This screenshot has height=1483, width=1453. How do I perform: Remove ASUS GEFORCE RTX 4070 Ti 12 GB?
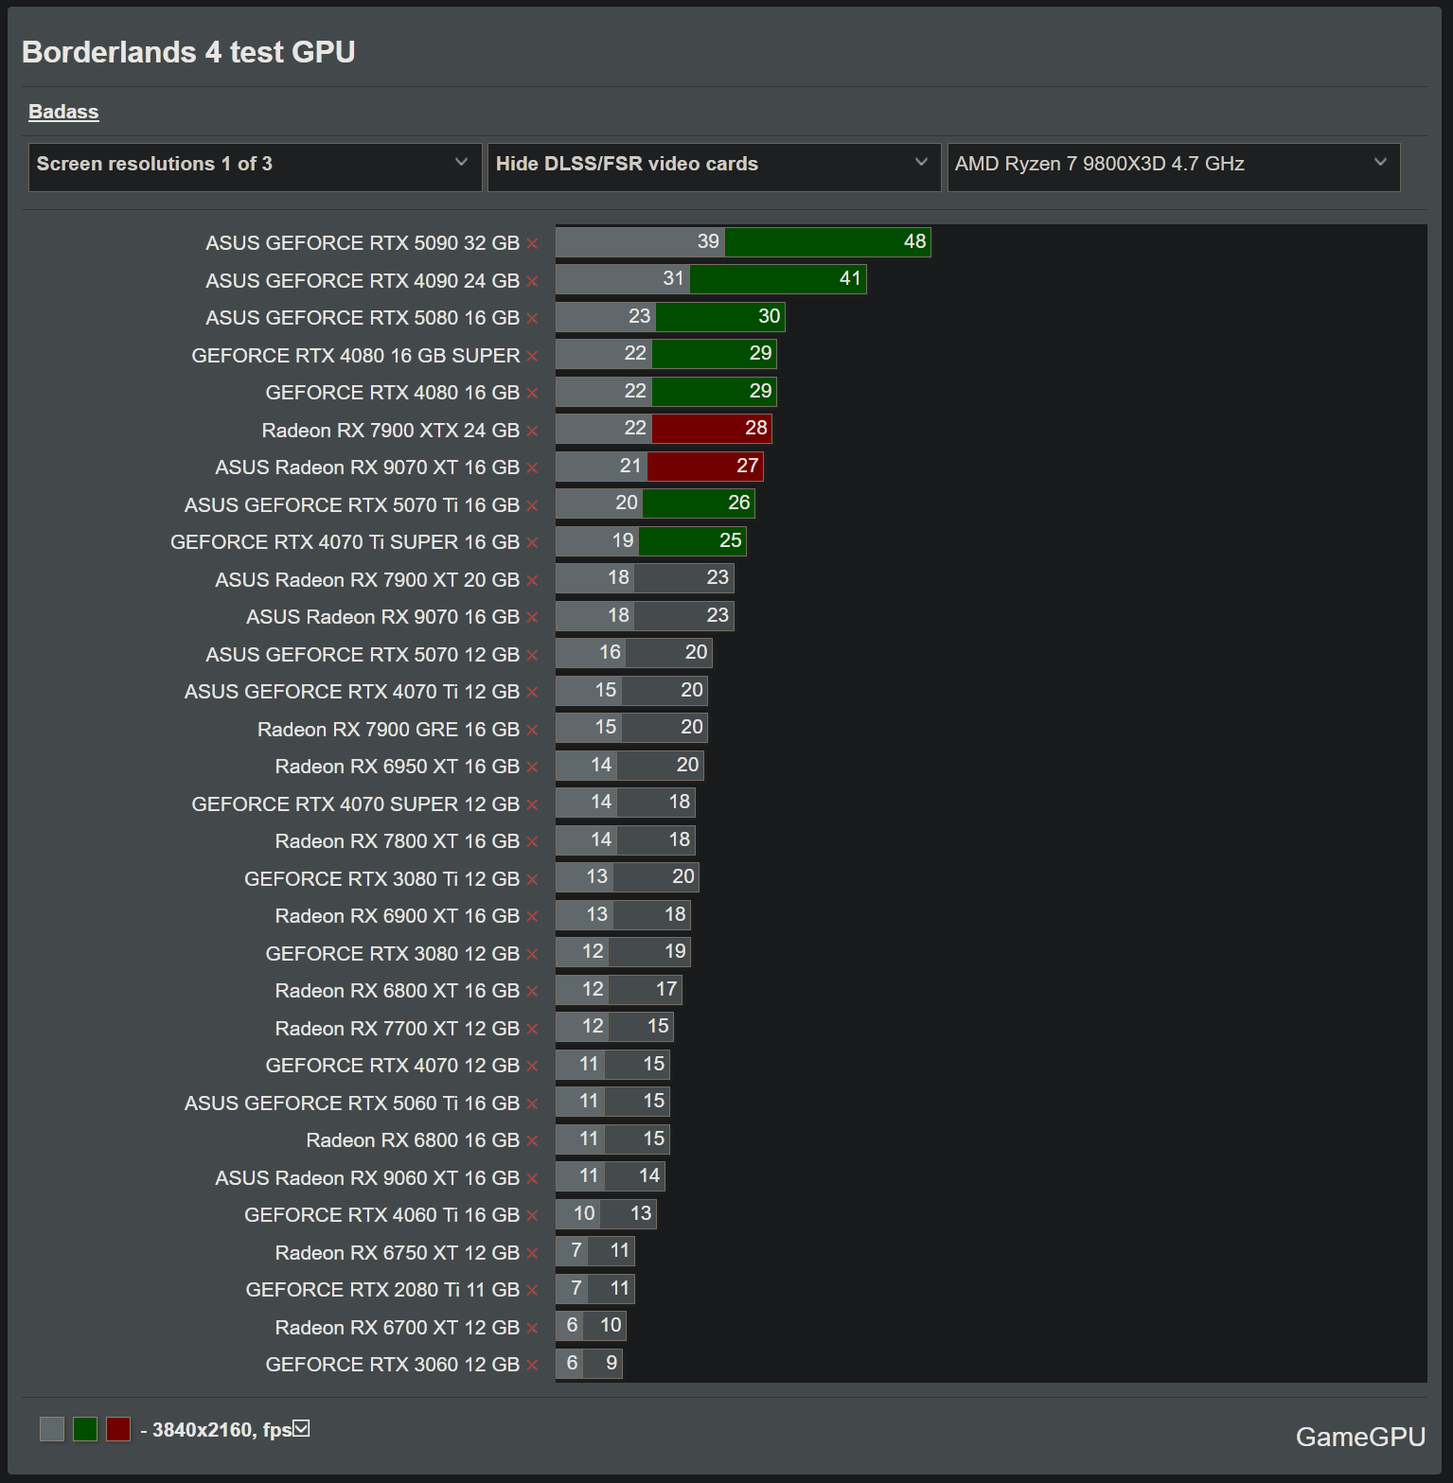click(x=533, y=692)
